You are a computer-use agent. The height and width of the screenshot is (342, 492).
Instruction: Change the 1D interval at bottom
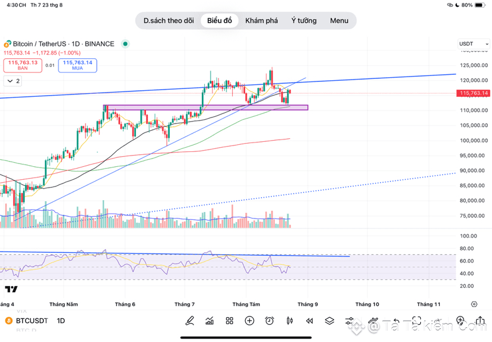tap(61, 321)
